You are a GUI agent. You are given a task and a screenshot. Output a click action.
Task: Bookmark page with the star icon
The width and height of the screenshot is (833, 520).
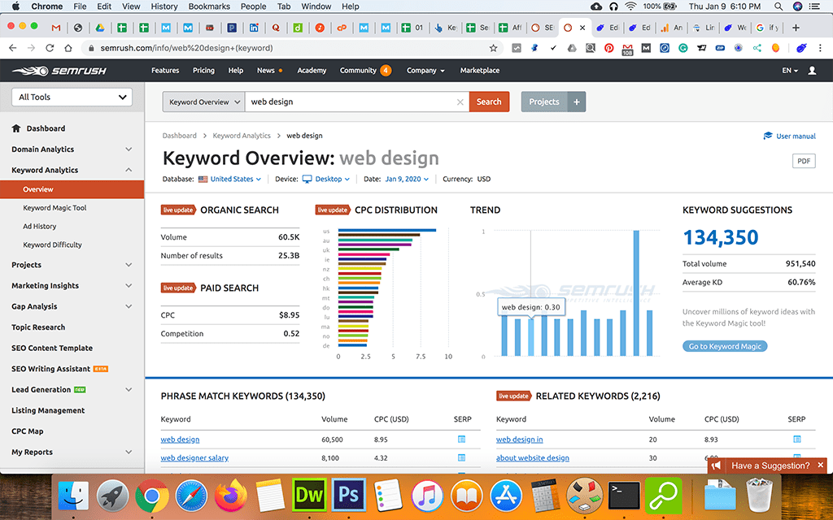tap(493, 48)
